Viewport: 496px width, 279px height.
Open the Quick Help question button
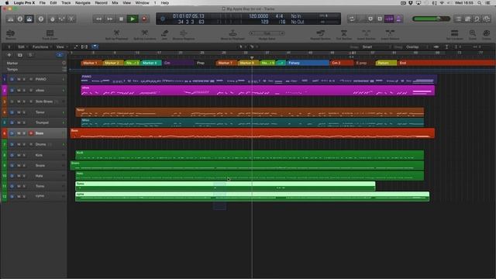click(x=41, y=19)
